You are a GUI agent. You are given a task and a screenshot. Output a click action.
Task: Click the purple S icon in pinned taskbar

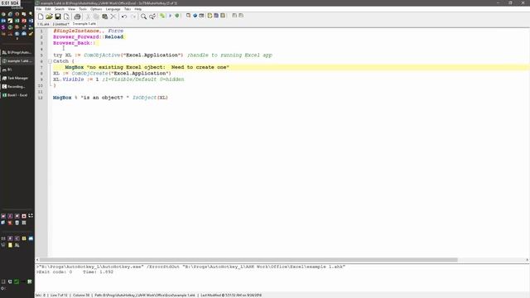coord(3,27)
